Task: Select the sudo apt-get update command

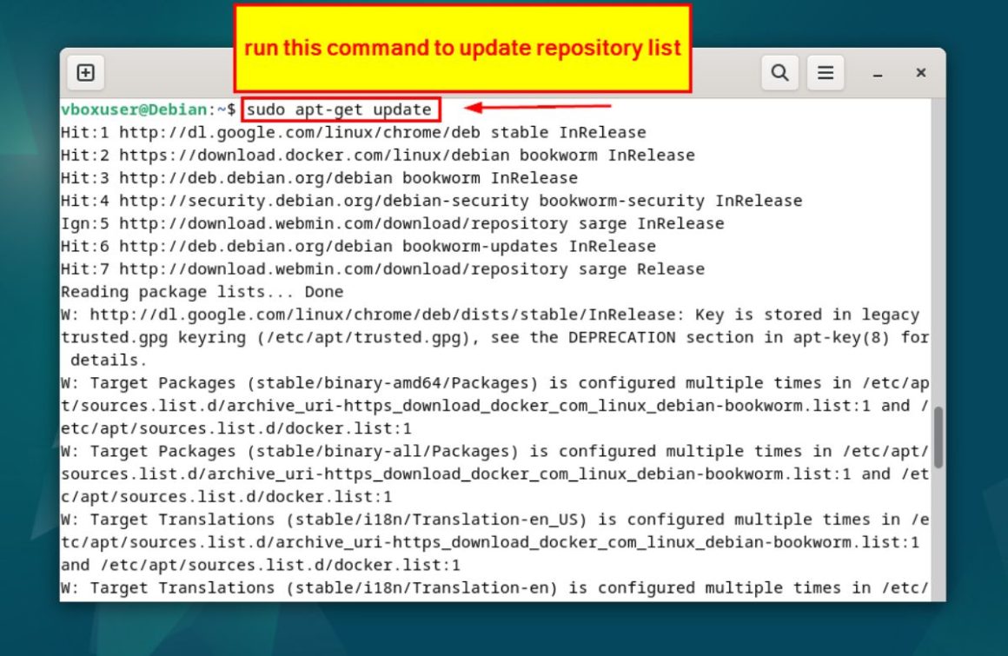Action: click(340, 109)
